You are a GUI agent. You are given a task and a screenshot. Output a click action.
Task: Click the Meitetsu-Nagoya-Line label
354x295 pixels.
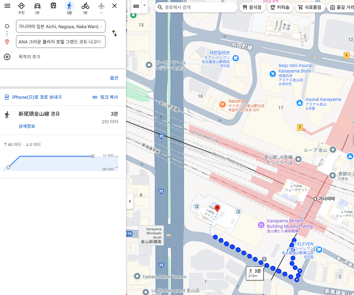pos(229,160)
